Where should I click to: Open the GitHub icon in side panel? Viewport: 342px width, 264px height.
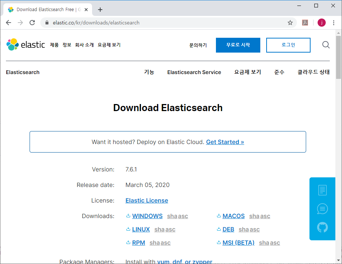(x=322, y=227)
